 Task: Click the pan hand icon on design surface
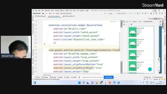(x=159, y=59)
